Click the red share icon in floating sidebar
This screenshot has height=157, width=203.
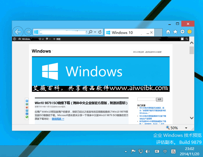click(27, 107)
